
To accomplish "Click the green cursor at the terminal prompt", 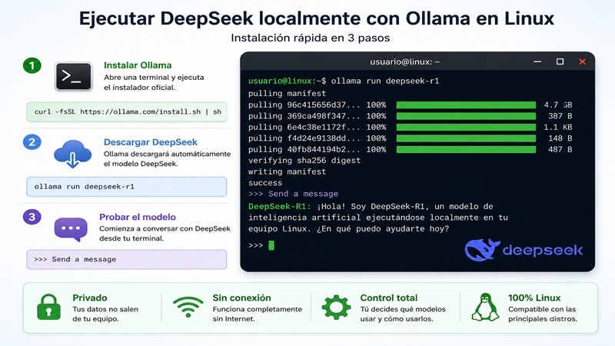I will click(x=271, y=245).
